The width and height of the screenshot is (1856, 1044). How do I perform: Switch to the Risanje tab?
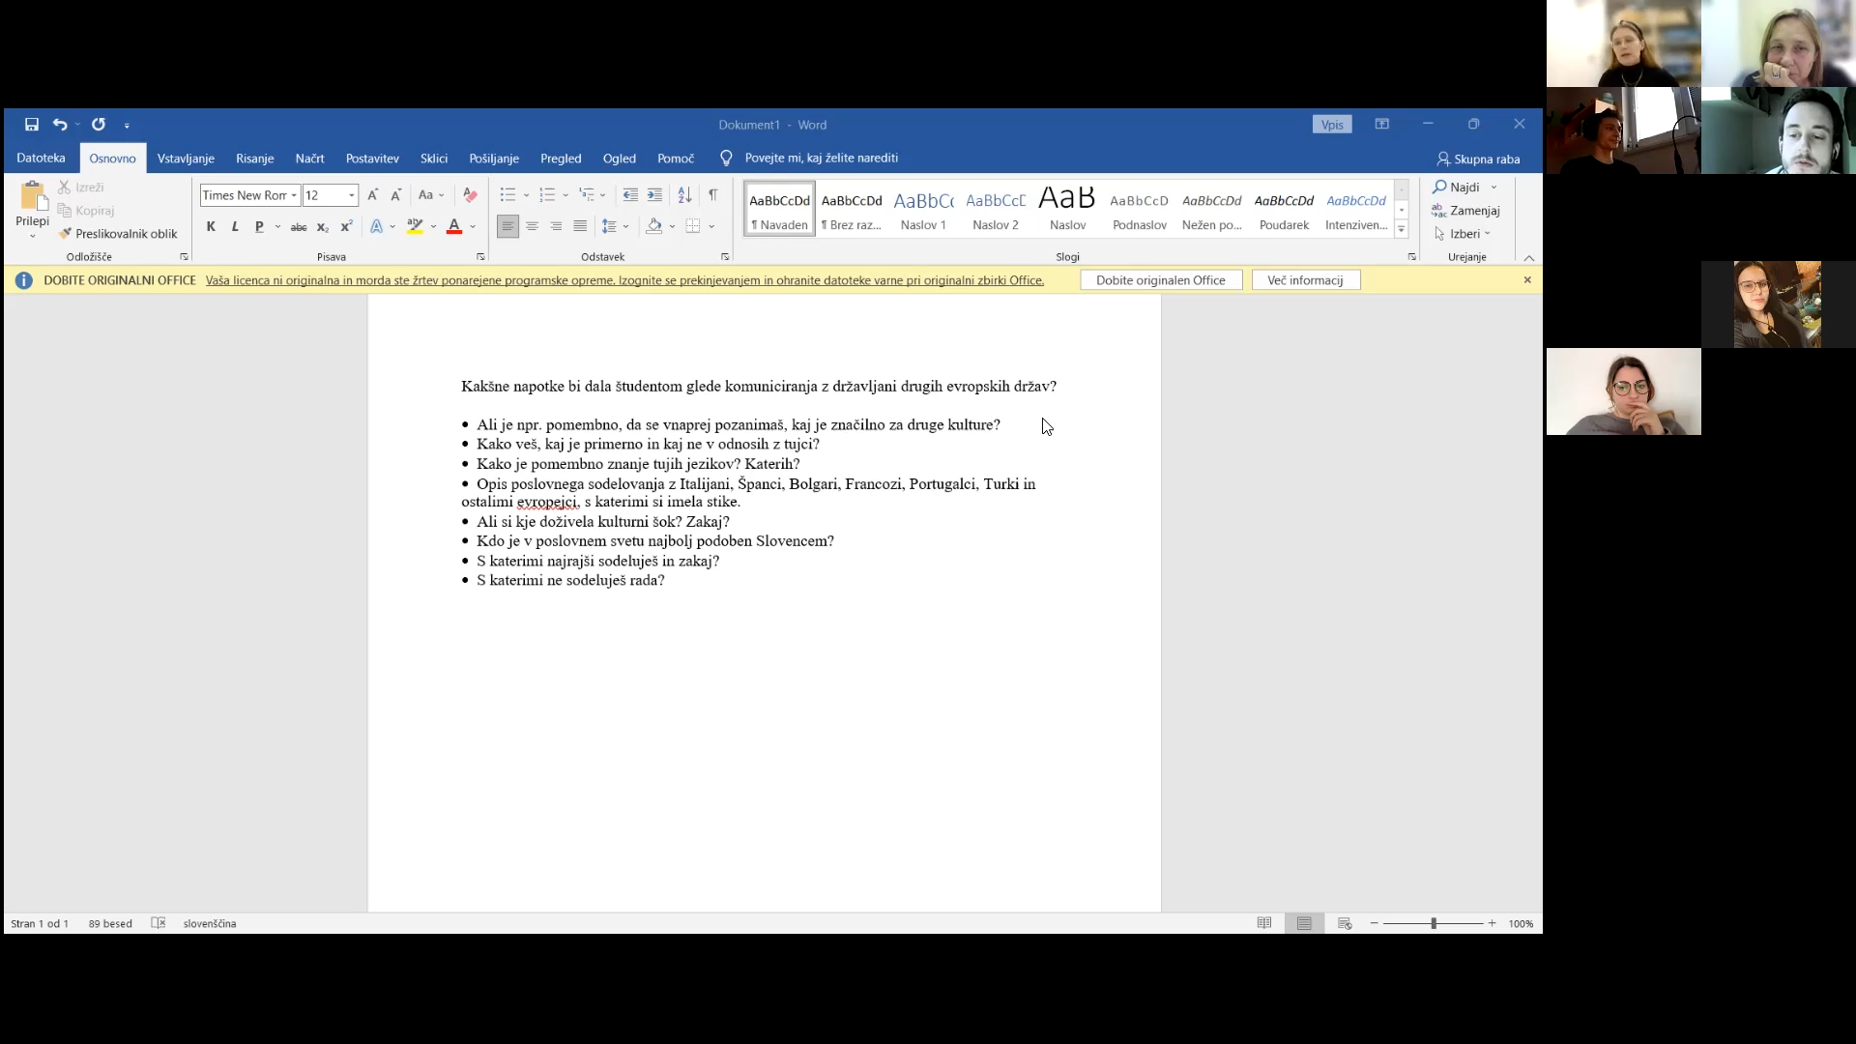[254, 159]
